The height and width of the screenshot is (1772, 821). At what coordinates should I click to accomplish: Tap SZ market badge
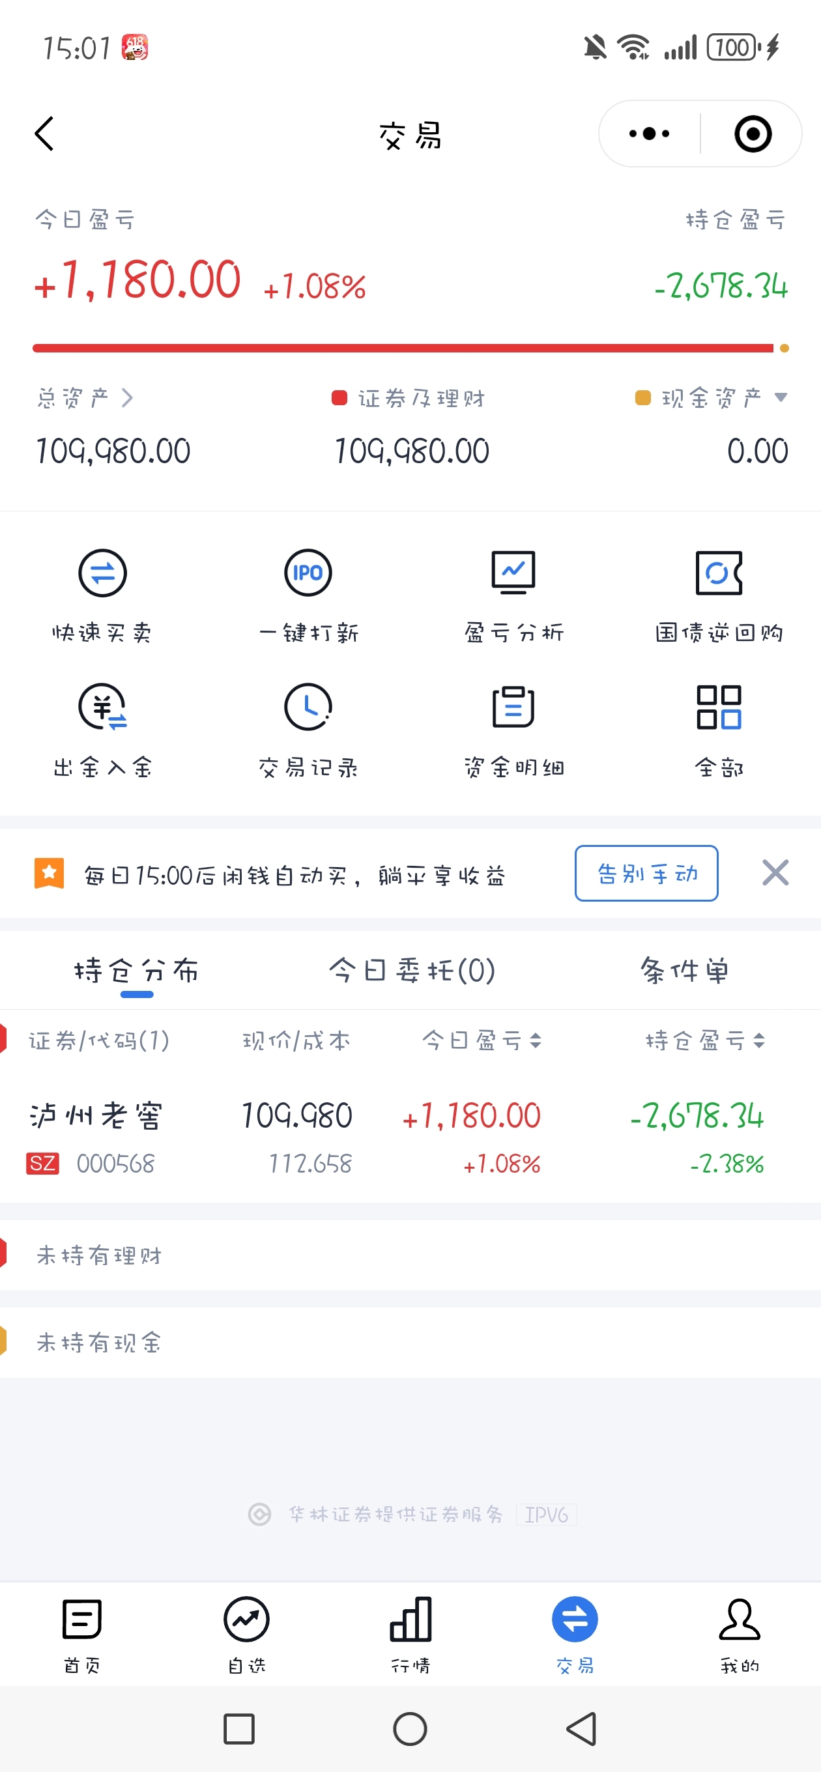[42, 1164]
